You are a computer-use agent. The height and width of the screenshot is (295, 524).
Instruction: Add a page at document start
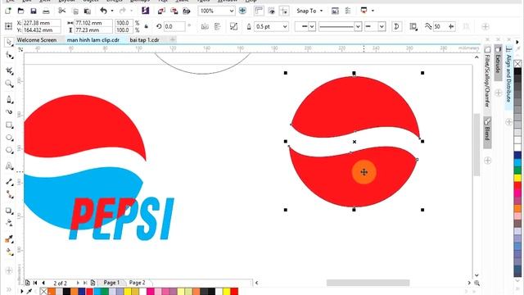point(27,283)
